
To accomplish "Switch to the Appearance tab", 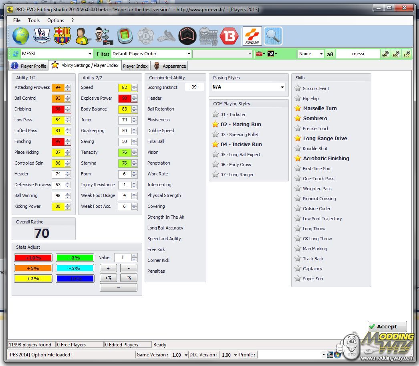I will (x=170, y=66).
